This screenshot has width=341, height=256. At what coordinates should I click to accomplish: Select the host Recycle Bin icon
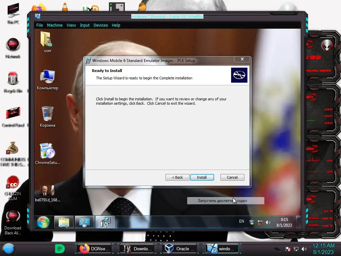(x=13, y=82)
